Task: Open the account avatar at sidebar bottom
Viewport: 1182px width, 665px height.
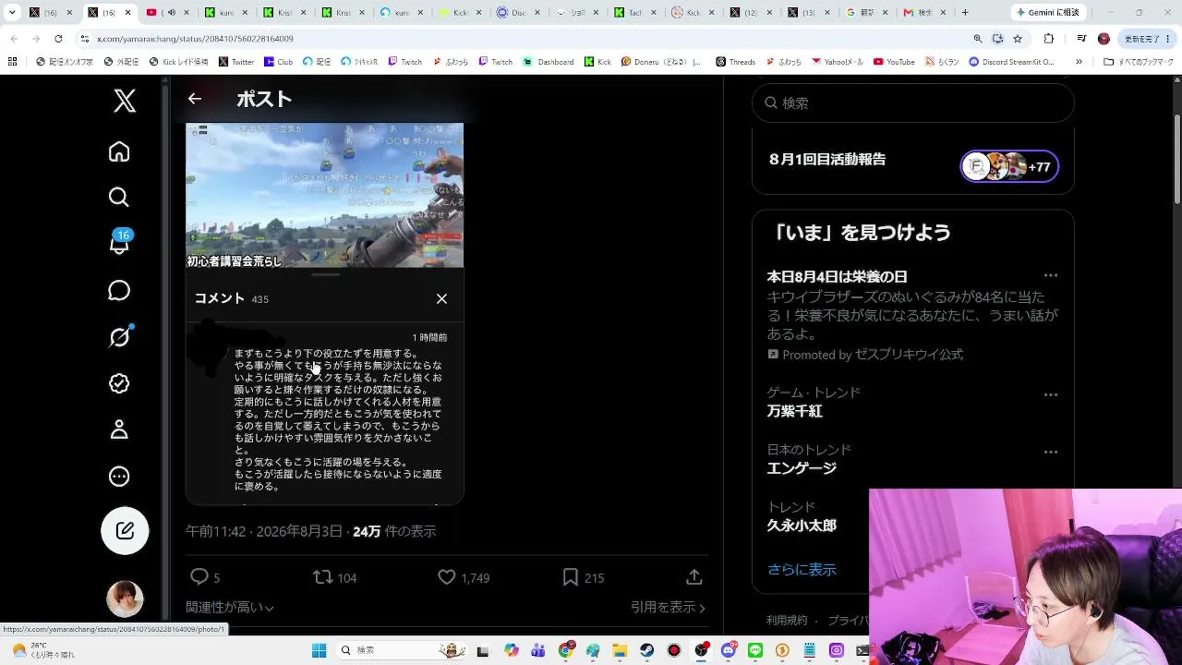Action: [x=125, y=598]
